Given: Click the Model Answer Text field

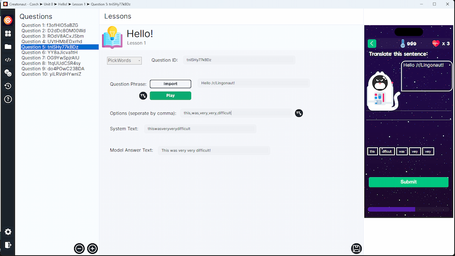Looking at the screenshot, I should pos(214,150).
